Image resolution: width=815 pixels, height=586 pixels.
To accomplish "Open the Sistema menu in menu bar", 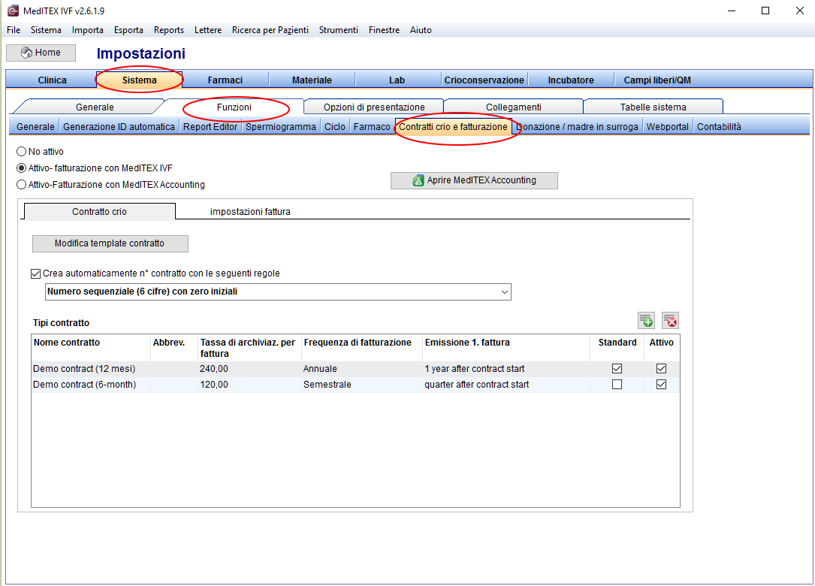I will [46, 29].
